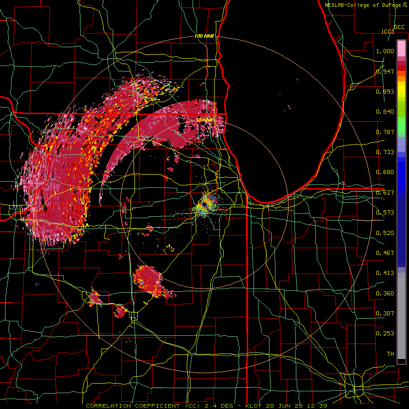Click the 0.413 scale value
The width and height of the screenshot is (409, 409).
(385, 273)
